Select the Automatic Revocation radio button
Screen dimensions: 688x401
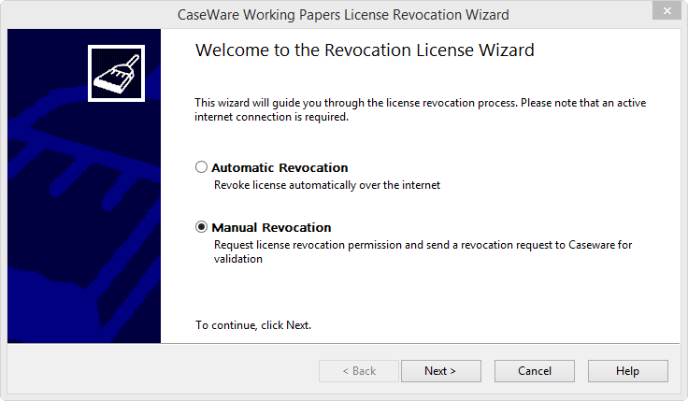coord(201,167)
